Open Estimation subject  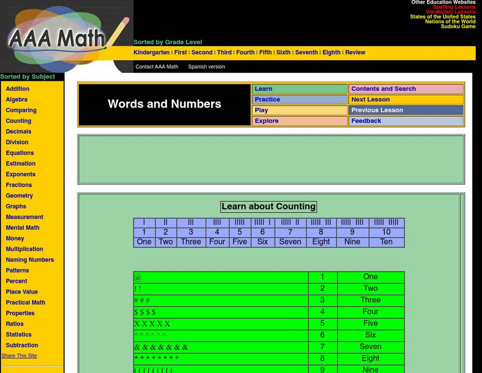pos(20,163)
